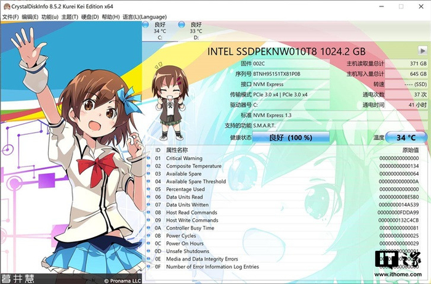Click rotation rate value ---- (SSD)

pyautogui.click(x=406, y=84)
